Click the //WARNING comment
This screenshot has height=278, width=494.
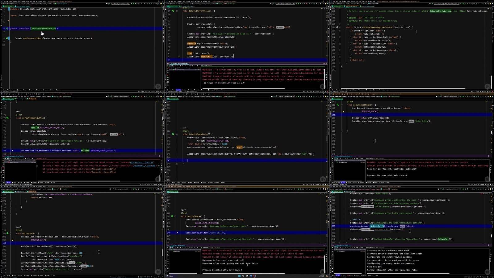355,220
